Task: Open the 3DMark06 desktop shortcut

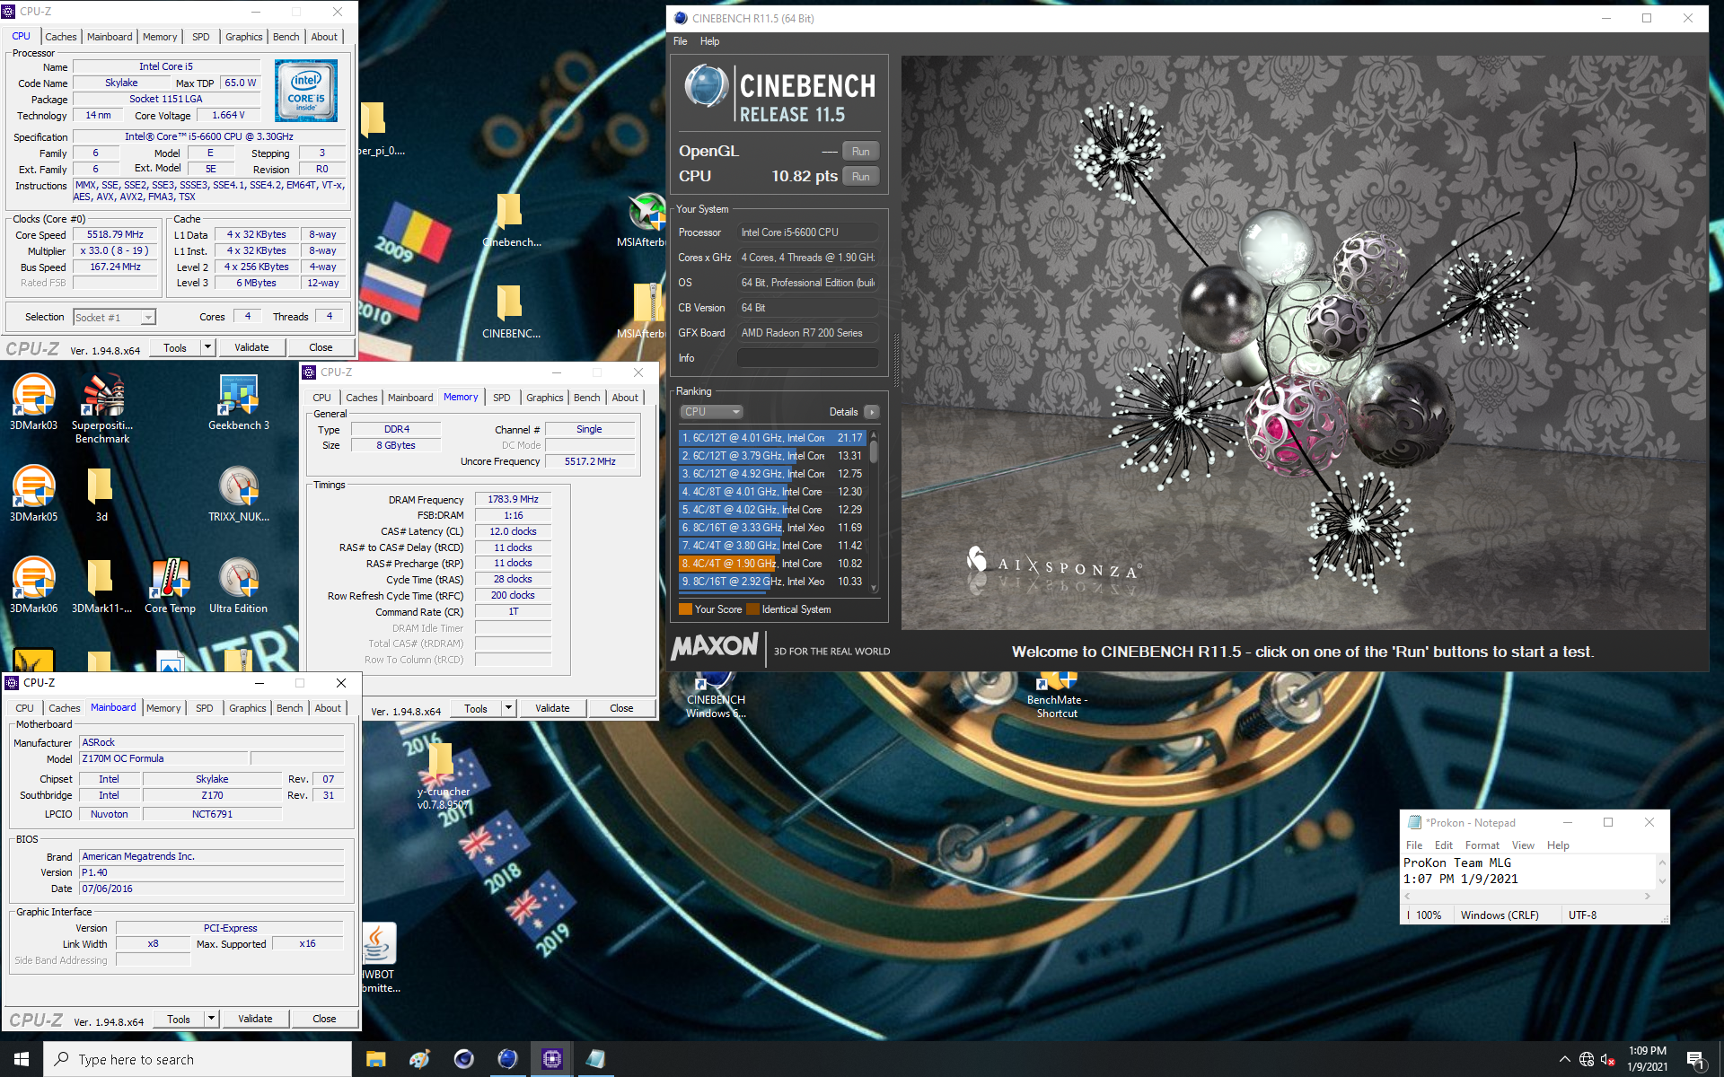Action: coord(33,586)
